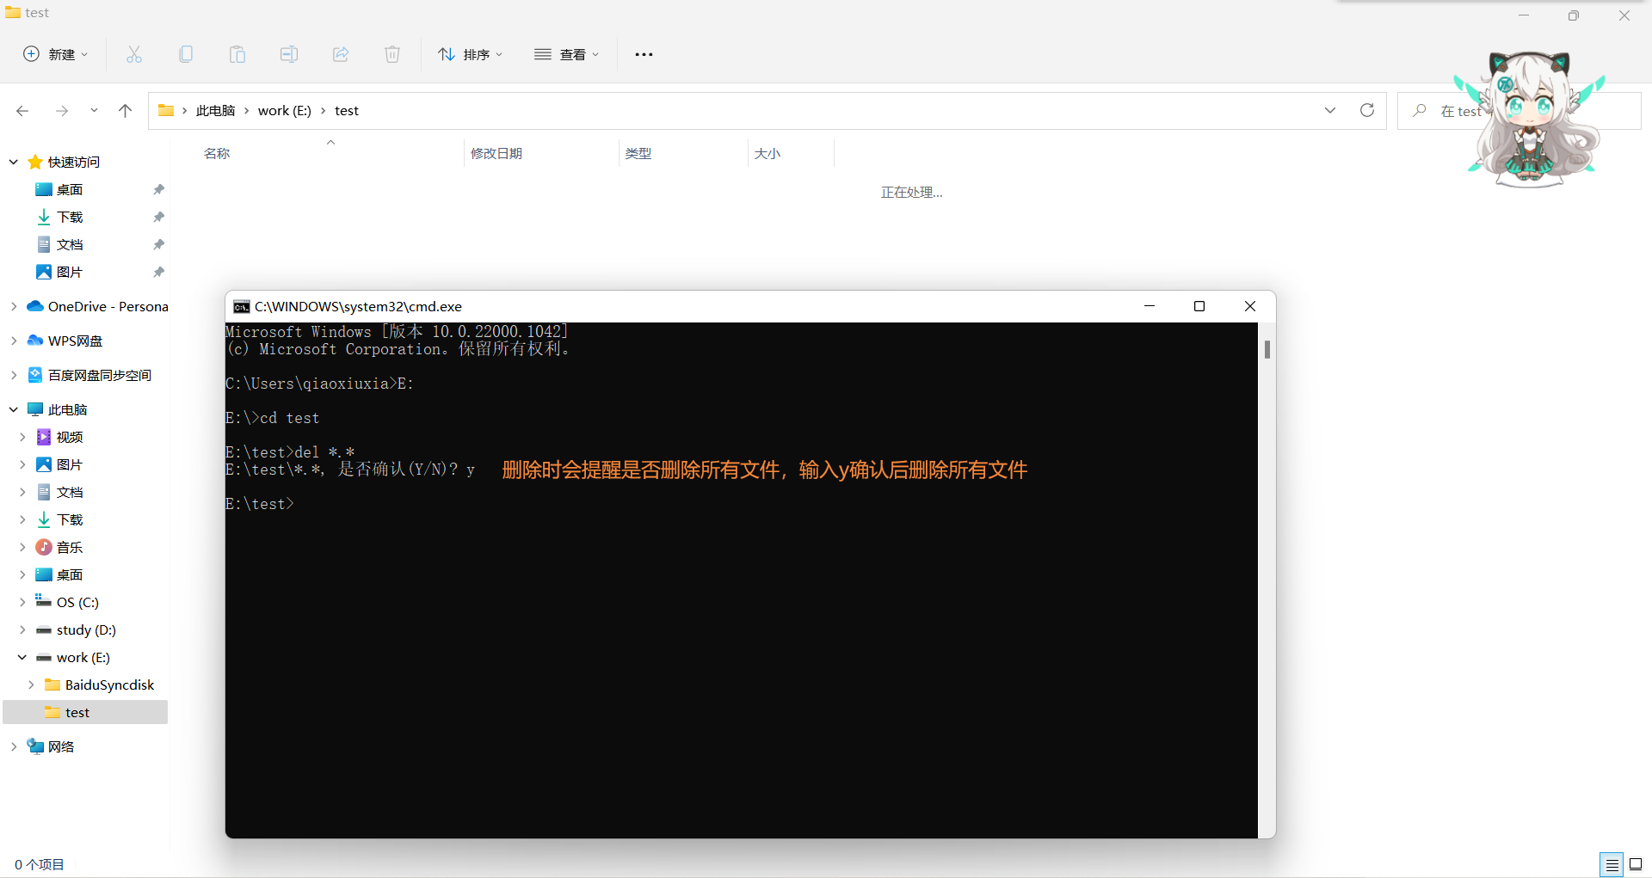Sort by 大小 column header
The image size is (1652, 878).
pyautogui.click(x=767, y=153)
